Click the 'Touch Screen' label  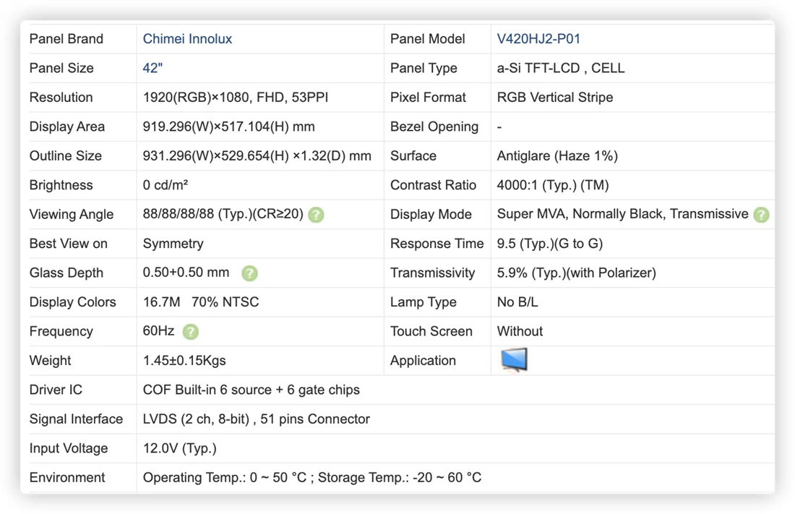pyautogui.click(x=431, y=331)
